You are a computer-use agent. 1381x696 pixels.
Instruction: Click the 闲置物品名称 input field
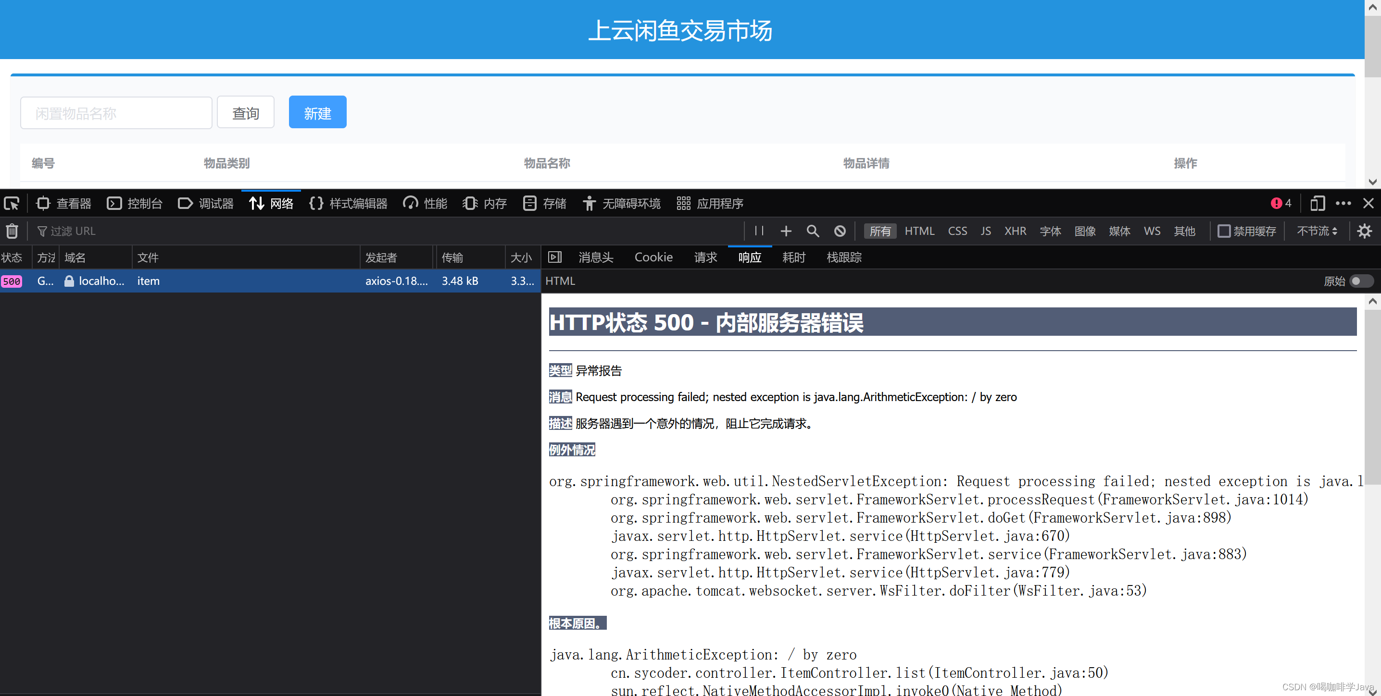point(116,113)
